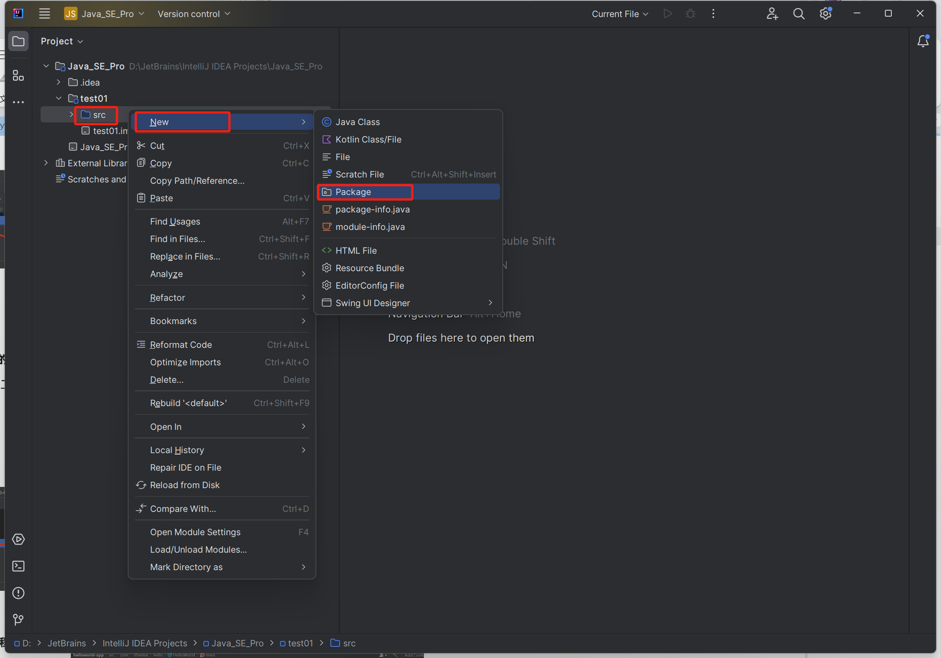Choose Java Class from the New submenu
Screen dimensions: 941x658
coord(358,122)
